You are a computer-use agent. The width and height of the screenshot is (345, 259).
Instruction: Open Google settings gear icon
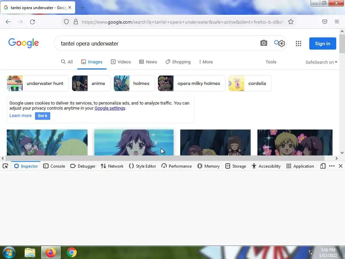[282, 44]
